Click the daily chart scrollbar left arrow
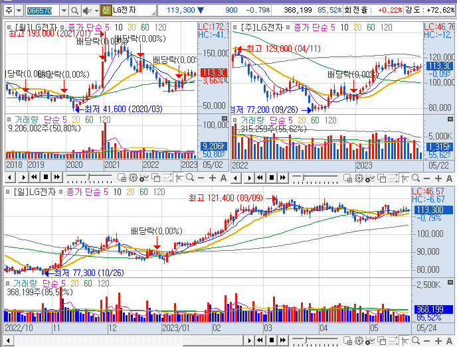 [x=8, y=340]
